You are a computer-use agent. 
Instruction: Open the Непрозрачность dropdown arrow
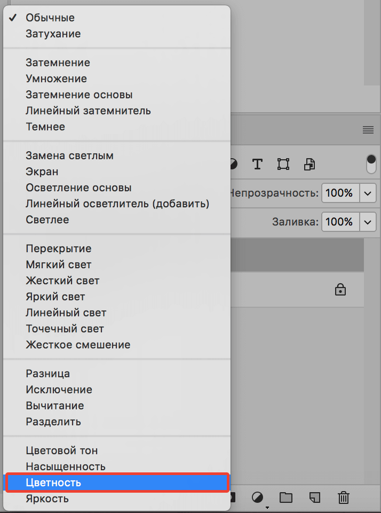click(368, 192)
